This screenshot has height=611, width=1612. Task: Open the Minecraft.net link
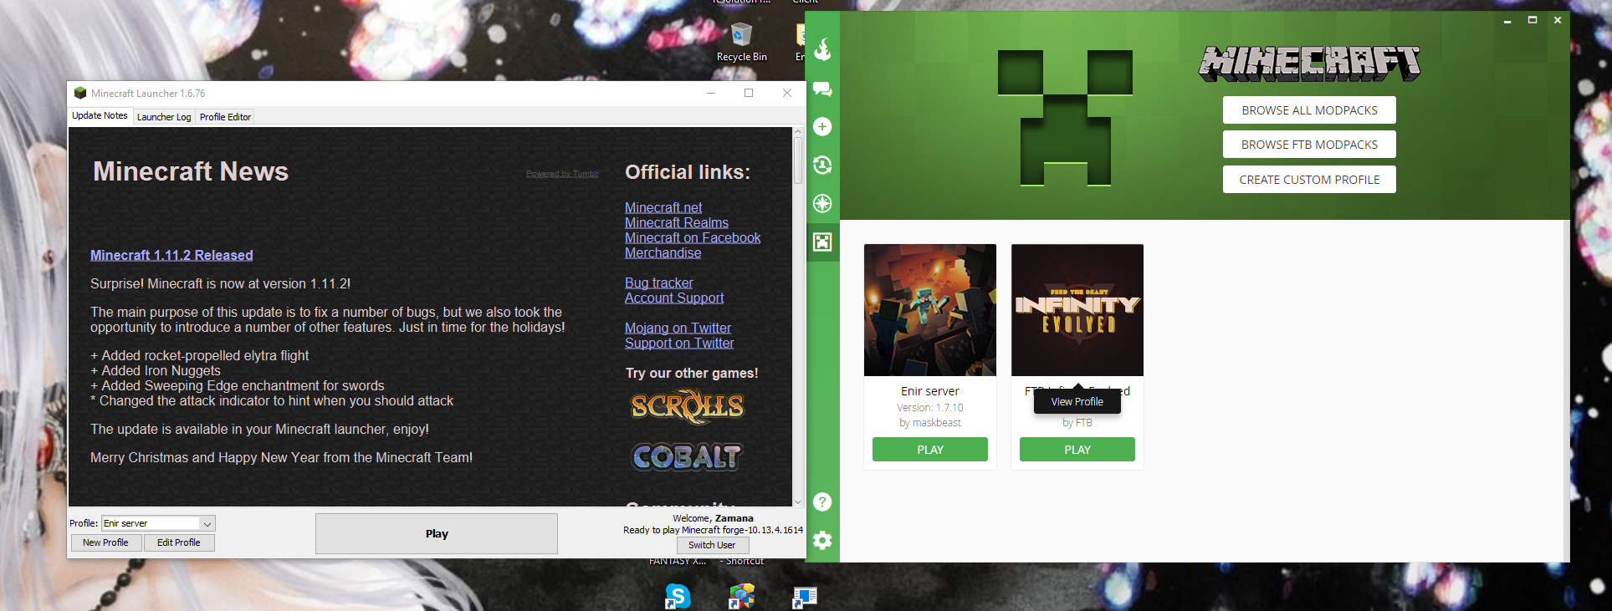coord(663,207)
